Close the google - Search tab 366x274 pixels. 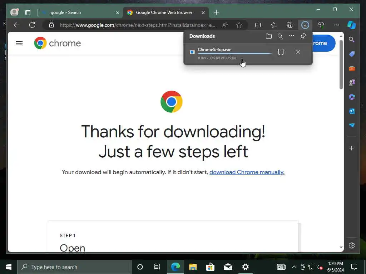click(118, 12)
